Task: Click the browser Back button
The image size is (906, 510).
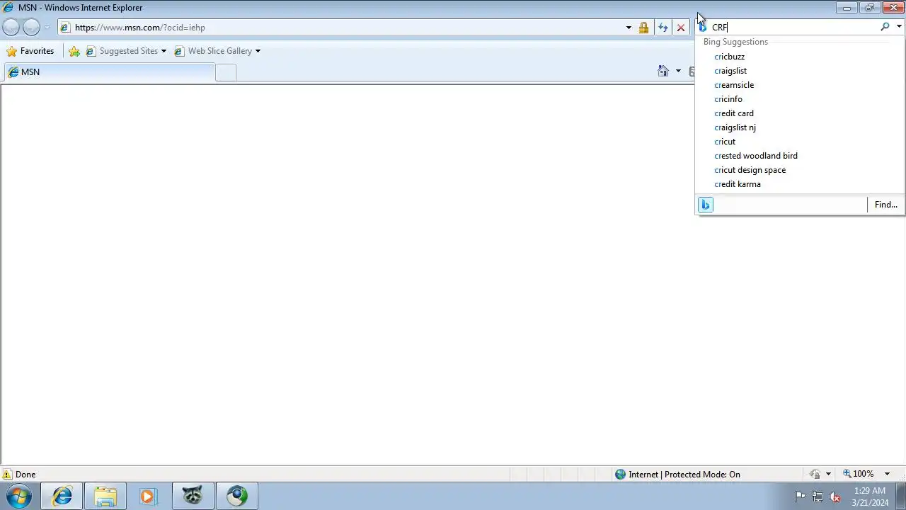Action: (11, 28)
